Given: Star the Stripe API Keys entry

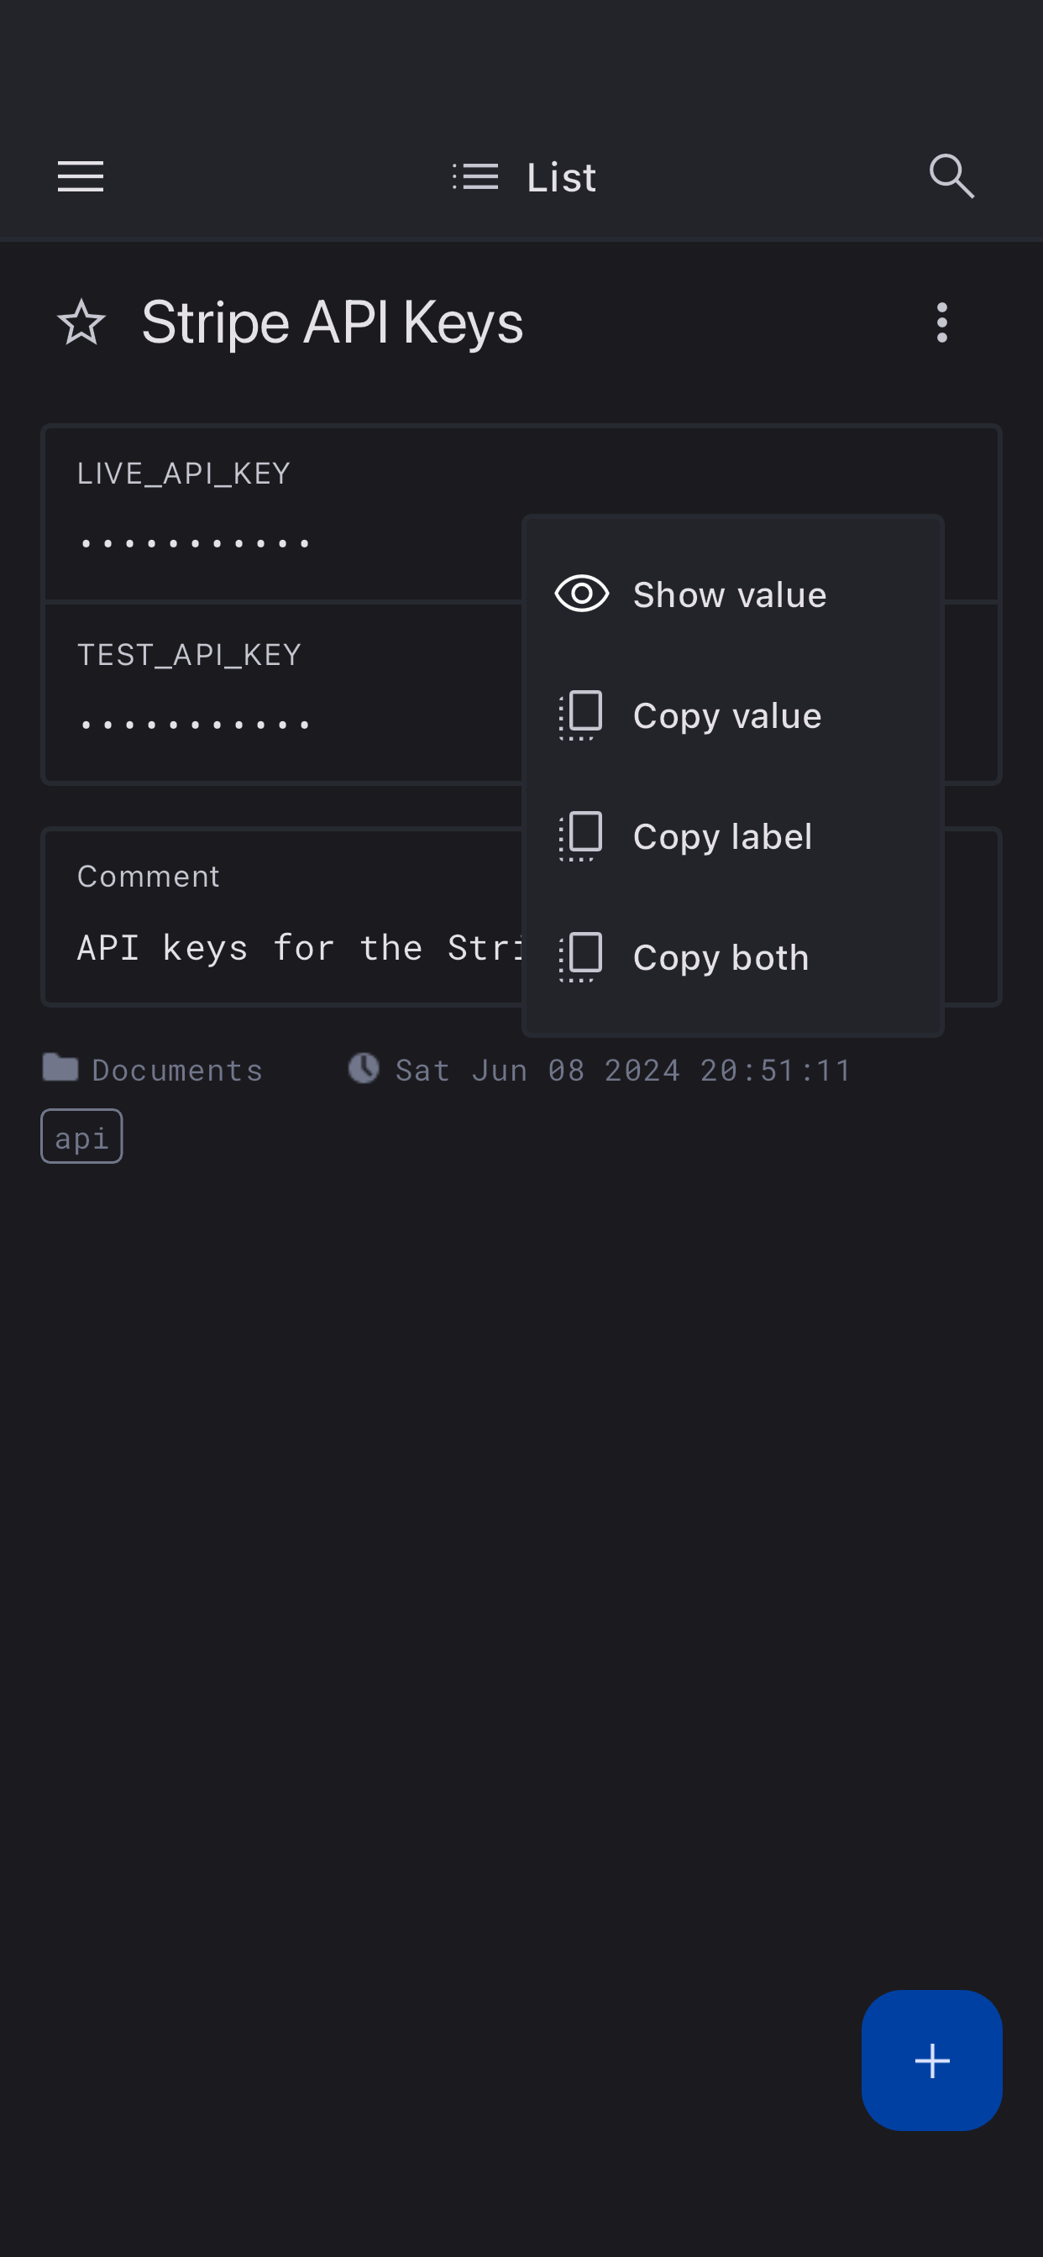Looking at the screenshot, I should (81, 322).
